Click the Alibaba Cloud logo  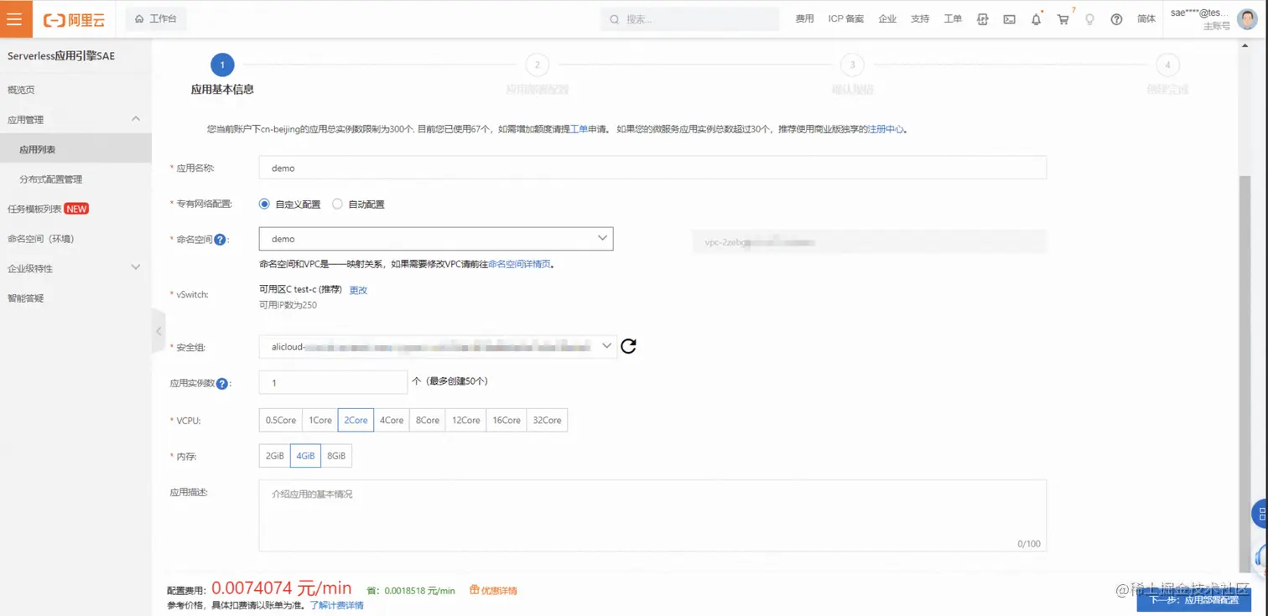coord(74,18)
